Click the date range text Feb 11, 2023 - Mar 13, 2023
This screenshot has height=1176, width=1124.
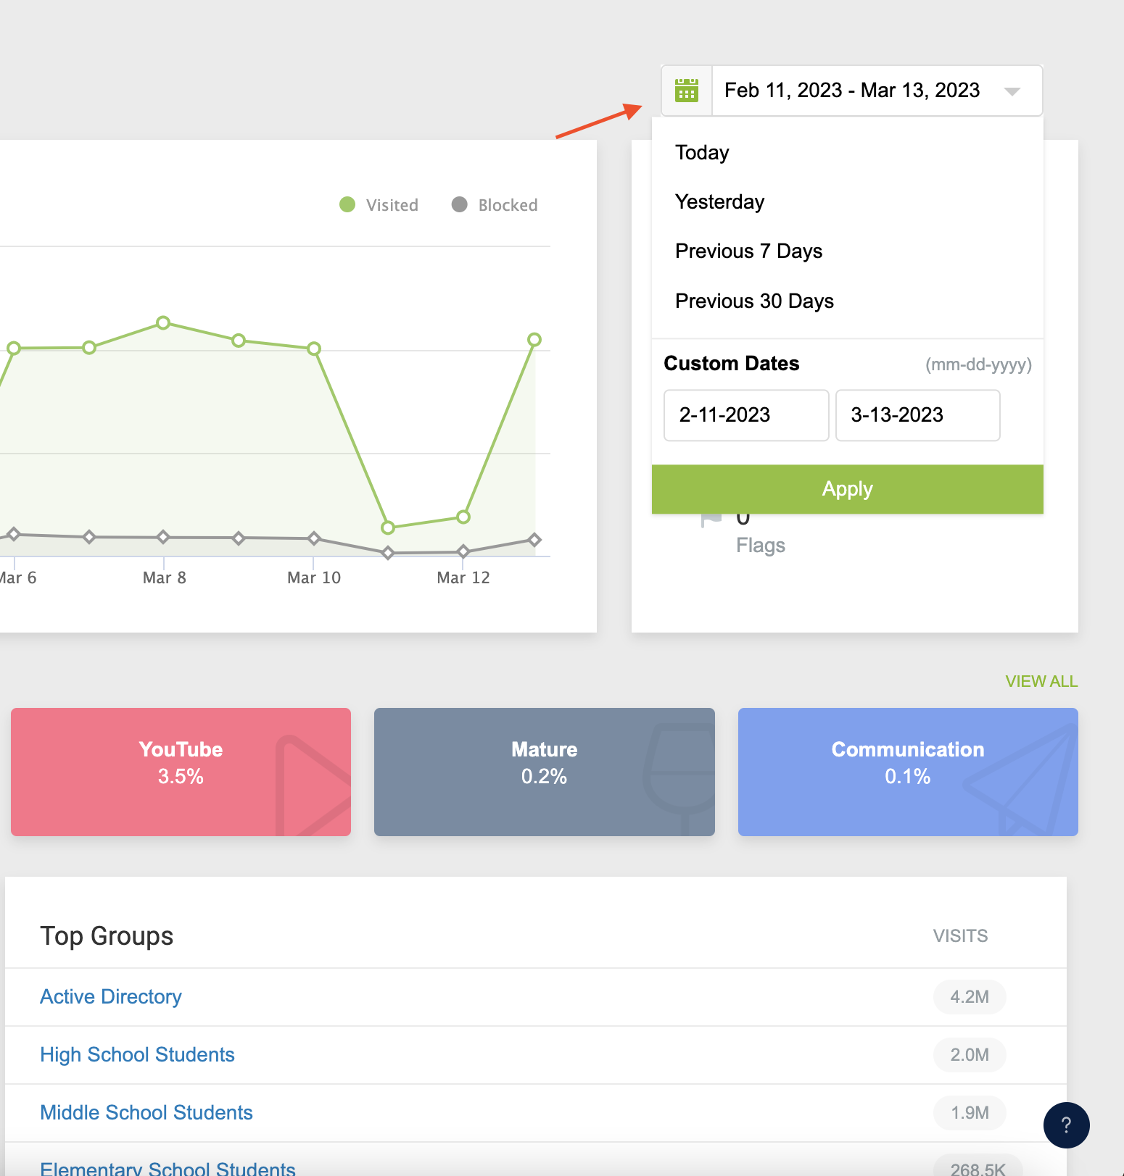(x=852, y=91)
